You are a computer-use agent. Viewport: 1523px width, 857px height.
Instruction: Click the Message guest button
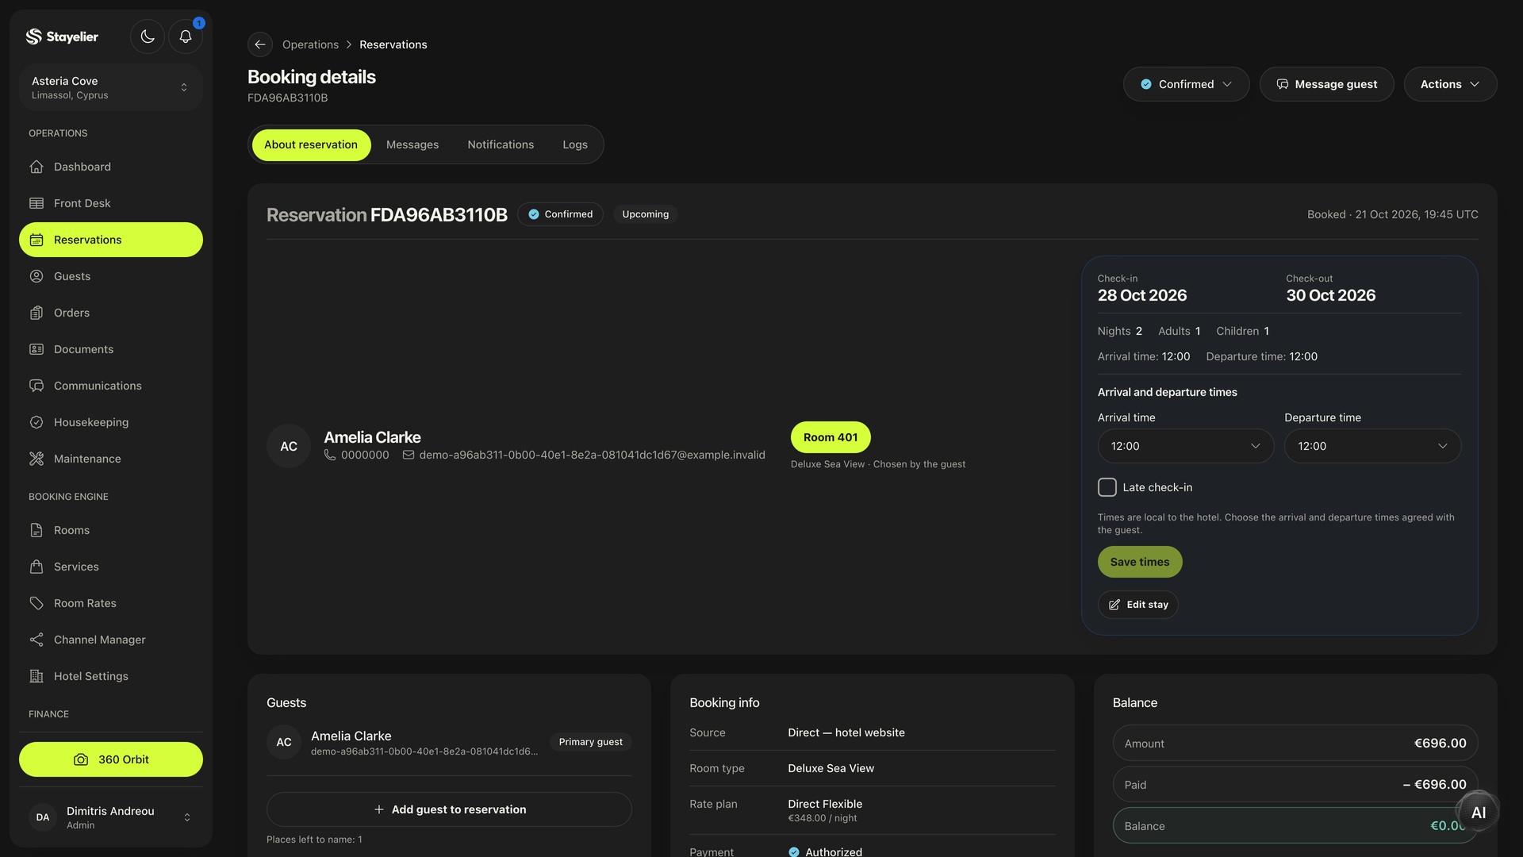(x=1326, y=84)
